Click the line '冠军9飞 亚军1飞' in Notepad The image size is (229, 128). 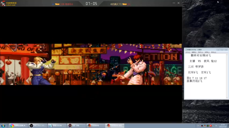(199, 73)
